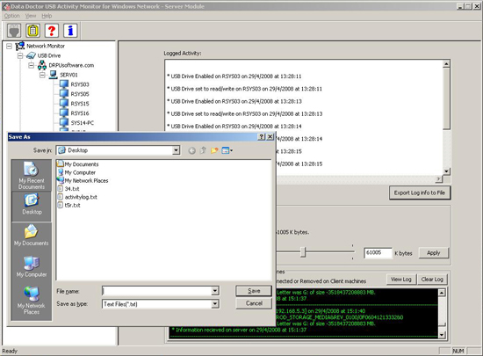Click My Documents in the places bar

(x=32, y=236)
